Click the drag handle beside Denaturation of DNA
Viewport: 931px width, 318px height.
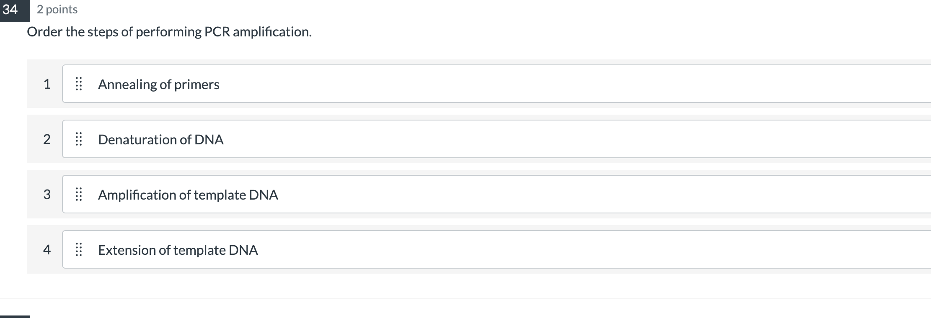pyautogui.click(x=80, y=139)
